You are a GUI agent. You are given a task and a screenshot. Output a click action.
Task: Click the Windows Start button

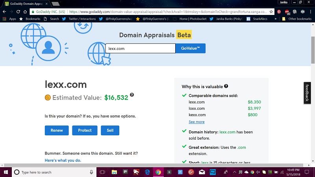coord(6,172)
